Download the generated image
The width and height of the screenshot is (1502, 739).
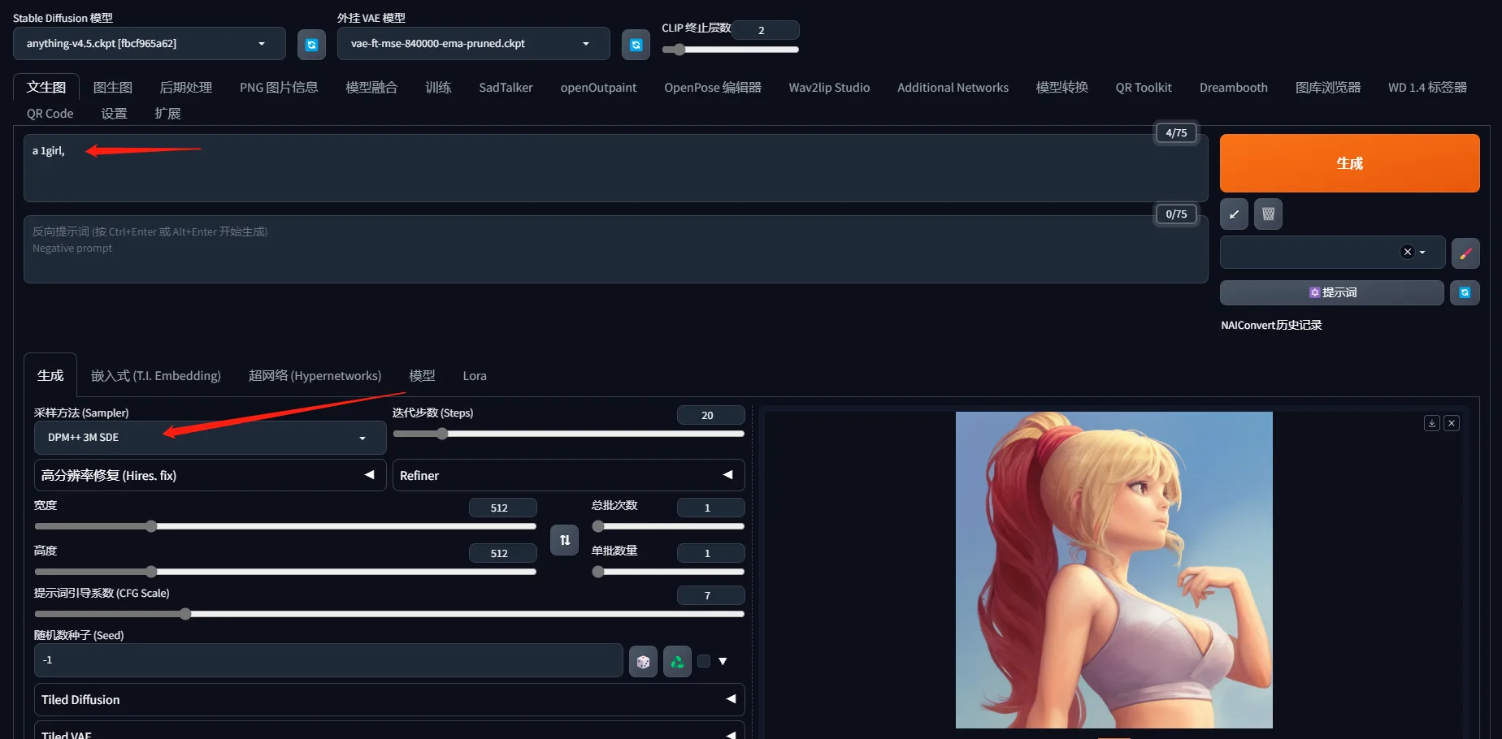pos(1432,423)
